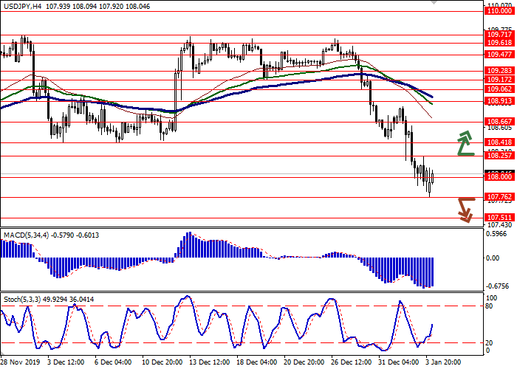The width and height of the screenshot is (517, 369).
Task: Click the 108.913 red price label
Action: point(500,100)
